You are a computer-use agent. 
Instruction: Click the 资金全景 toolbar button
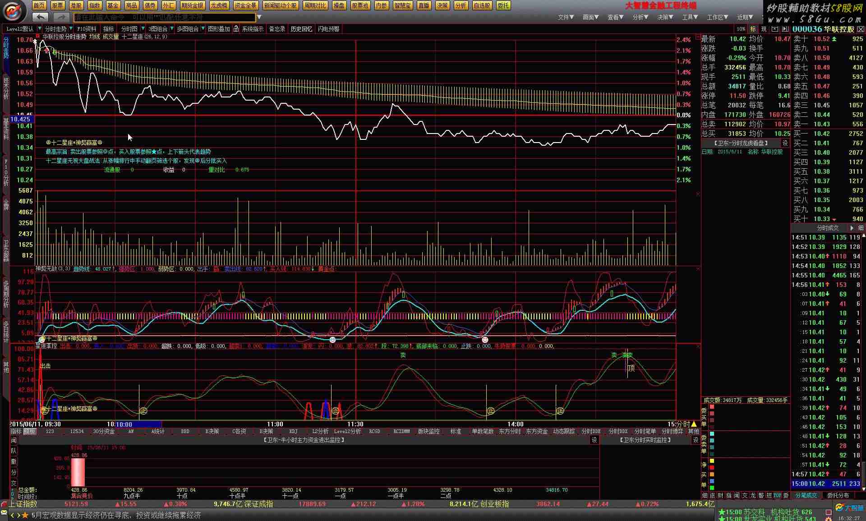(x=246, y=5)
